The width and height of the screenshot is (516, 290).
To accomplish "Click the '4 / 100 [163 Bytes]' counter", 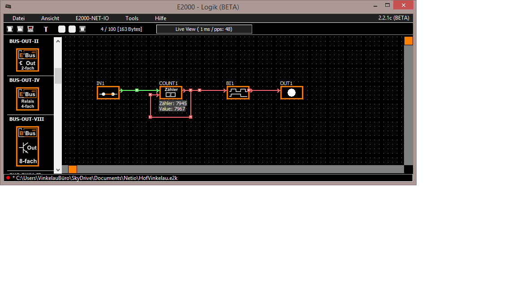I will 121,29.
